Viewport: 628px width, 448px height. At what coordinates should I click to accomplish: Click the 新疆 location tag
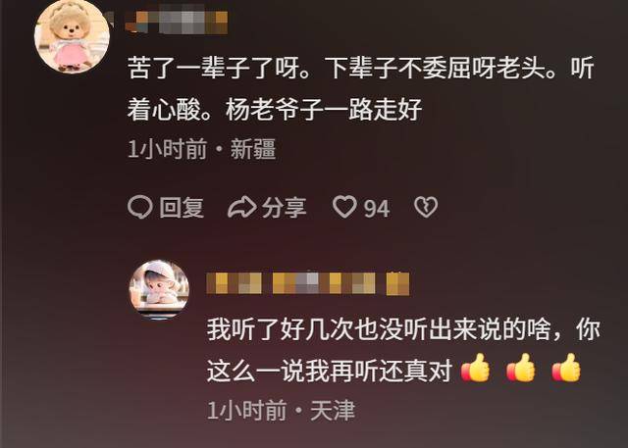coord(253,149)
